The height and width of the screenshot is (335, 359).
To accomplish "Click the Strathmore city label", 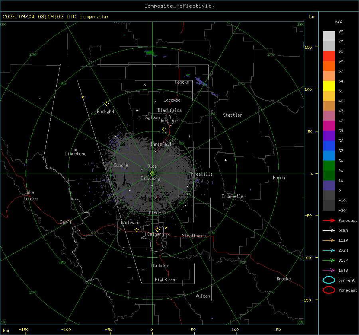I will coord(194,236).
